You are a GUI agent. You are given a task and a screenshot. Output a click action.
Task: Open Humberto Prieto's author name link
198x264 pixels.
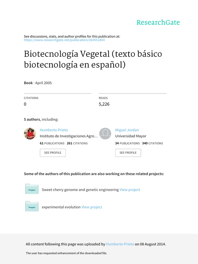pyautogui.click(x=54, y=130)
